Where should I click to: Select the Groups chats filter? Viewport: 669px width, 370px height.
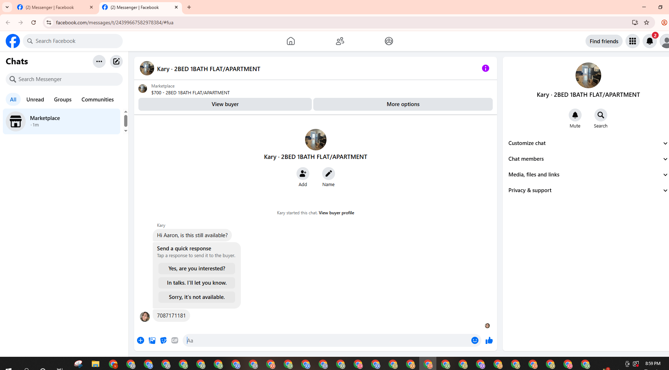(63, 100)
